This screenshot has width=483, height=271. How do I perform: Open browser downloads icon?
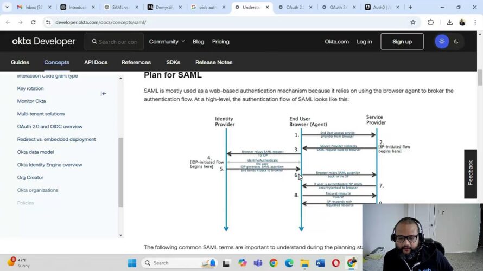(449, 22)
